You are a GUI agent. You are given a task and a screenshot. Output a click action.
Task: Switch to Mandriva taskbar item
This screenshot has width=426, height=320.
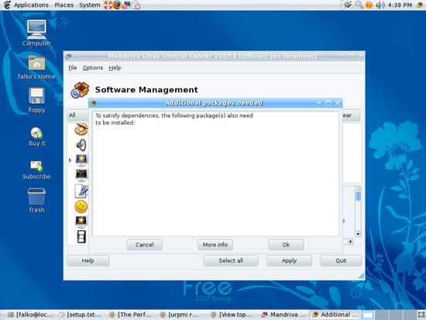click(283, 315)
